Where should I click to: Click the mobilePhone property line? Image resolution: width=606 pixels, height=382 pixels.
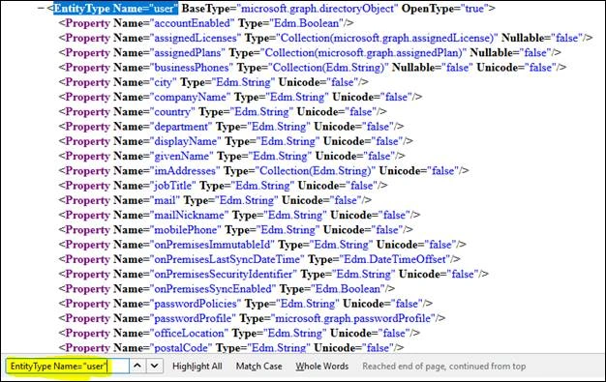236,229
